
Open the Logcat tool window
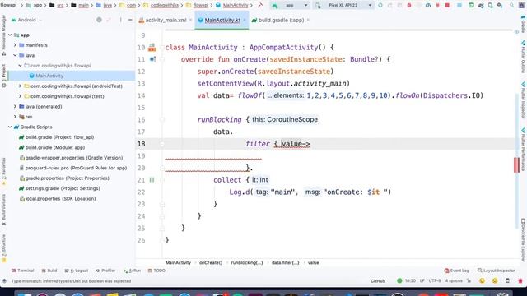click(x=77, y=271)
